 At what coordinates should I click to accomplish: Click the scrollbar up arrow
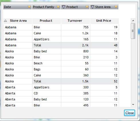[x=133, y=21]
